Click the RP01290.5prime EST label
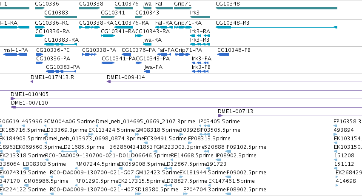362x196 pixels. [97, 181]
